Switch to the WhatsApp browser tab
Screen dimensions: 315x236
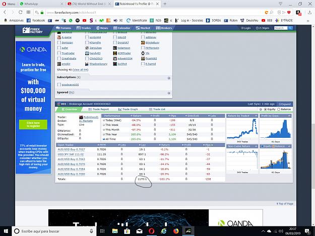tap(40, 4)
